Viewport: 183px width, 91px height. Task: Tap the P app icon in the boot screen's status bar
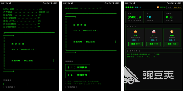coord(10,3)
